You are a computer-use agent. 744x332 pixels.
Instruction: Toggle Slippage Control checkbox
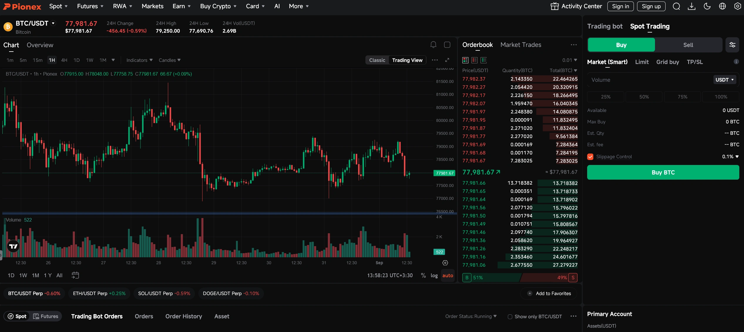point(590,157)
